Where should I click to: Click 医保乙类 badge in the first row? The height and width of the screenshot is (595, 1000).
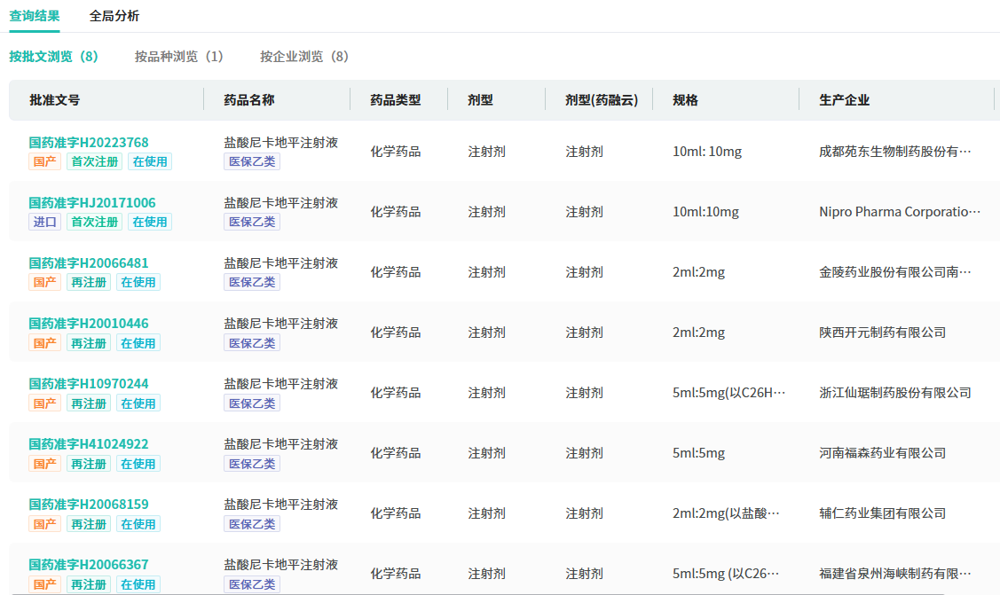[x=252, y=161]
